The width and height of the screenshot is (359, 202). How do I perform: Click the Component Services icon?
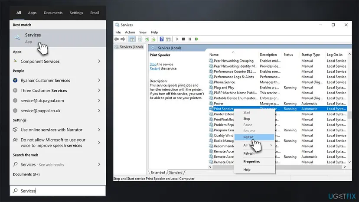15,61
